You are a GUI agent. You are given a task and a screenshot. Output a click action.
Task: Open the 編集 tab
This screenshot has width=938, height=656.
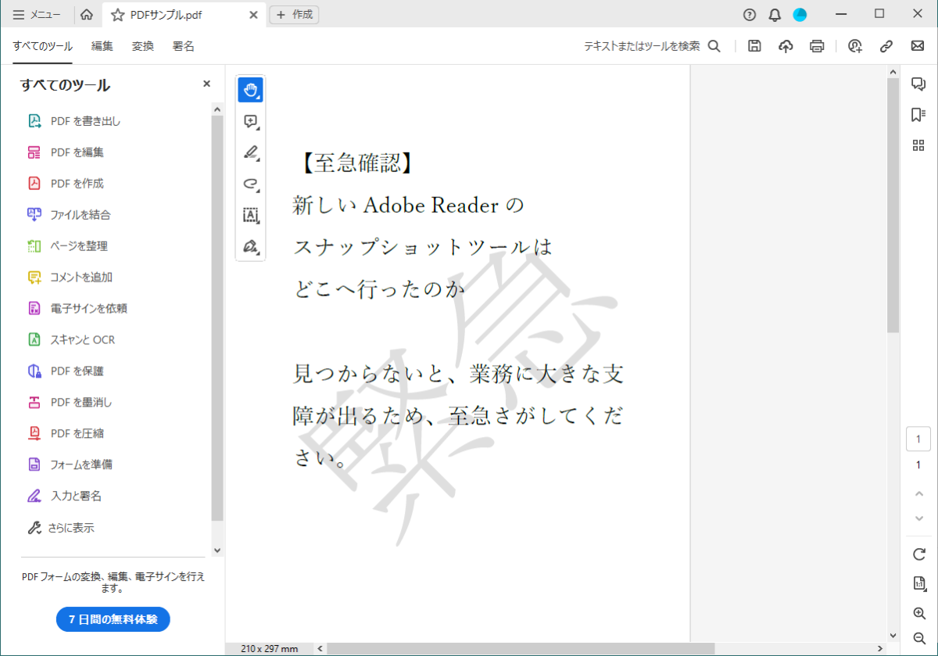pyautogui.click(x=102, y=46)
